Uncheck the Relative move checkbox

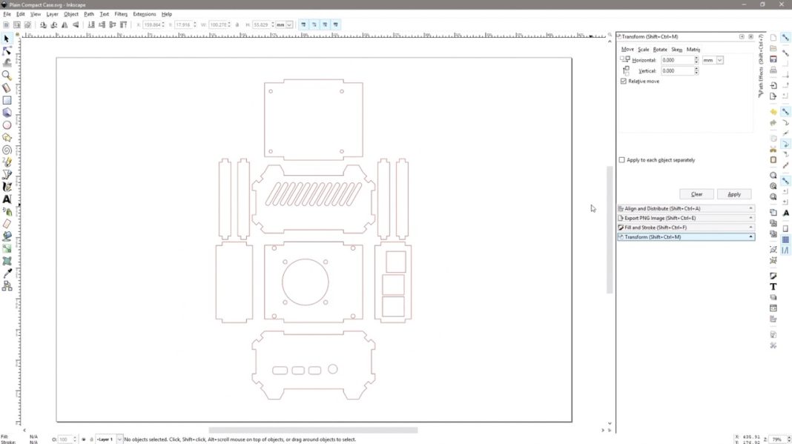pos(623,81)
